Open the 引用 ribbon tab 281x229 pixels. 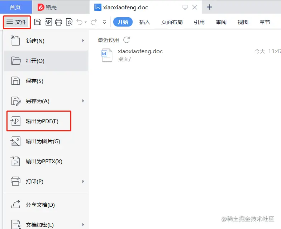click(x=199, y=22)
